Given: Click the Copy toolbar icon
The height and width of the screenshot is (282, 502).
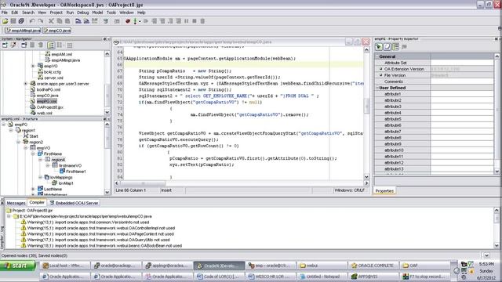Looking at the screenshot, I should click(x=60, y=21).
